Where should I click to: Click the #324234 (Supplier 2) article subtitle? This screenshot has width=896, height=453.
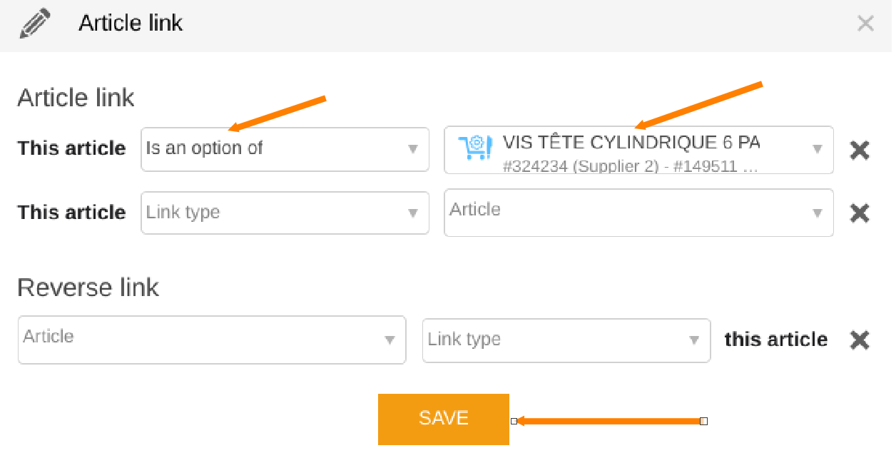(580, 167)
